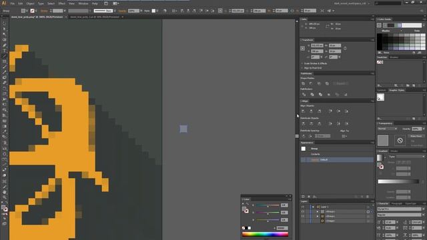
Task: Click Divide in Pathfinders row
Action: pyautogui.click(x=304, y=95)
